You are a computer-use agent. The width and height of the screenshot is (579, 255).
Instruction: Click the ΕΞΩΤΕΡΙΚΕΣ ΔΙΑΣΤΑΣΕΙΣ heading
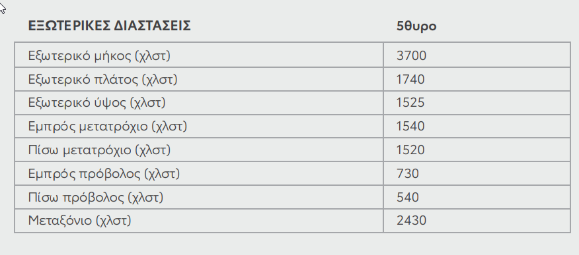click(x=109, y=26)
